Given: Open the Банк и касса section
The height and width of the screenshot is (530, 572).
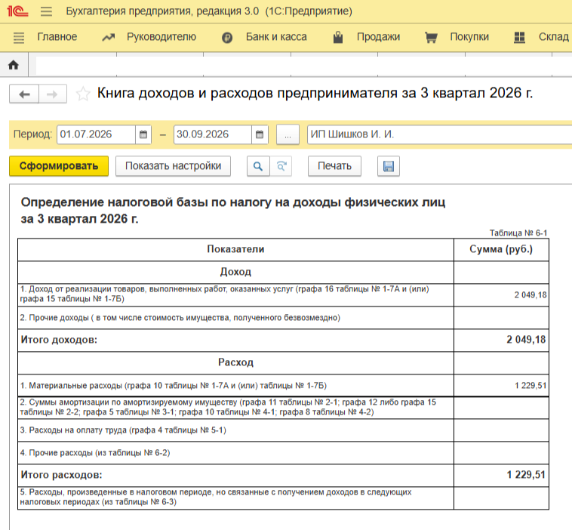Looking at the screenshot, I should point(276,37).
